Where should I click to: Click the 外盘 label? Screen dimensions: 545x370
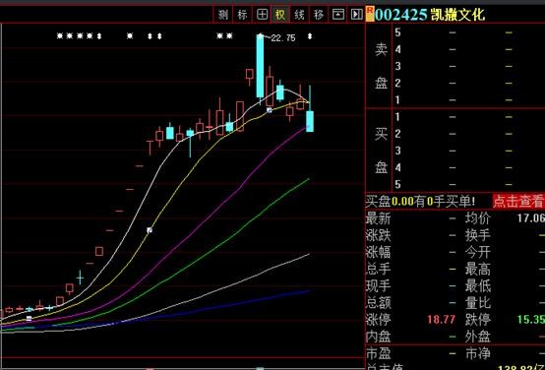click(x=478, y=337)
